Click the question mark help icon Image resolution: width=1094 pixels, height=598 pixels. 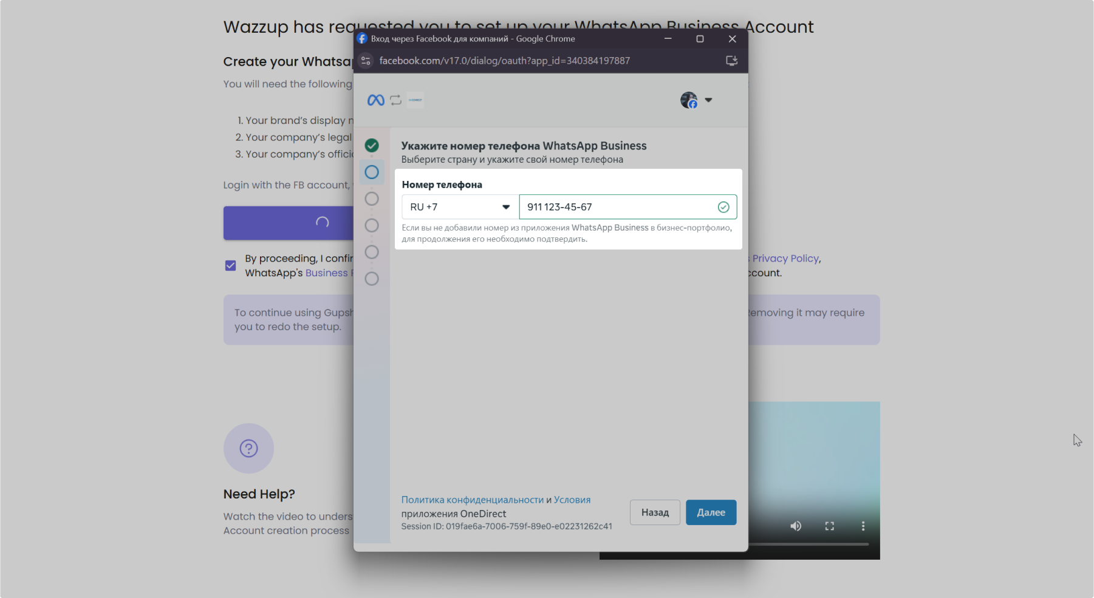[x=249, y=448]
